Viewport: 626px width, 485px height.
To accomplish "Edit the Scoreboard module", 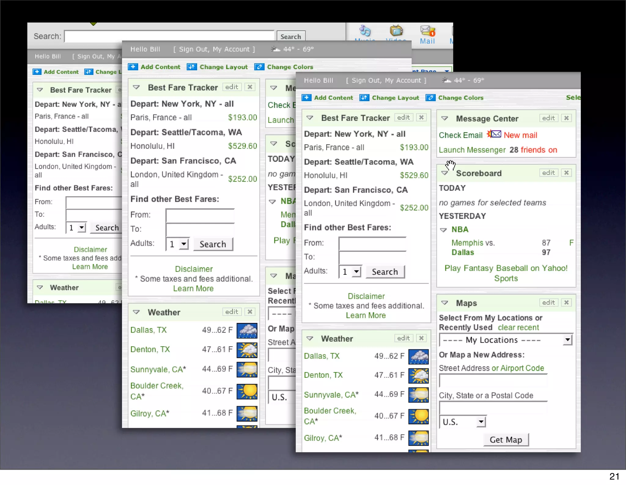I will [x=548, y=173].
